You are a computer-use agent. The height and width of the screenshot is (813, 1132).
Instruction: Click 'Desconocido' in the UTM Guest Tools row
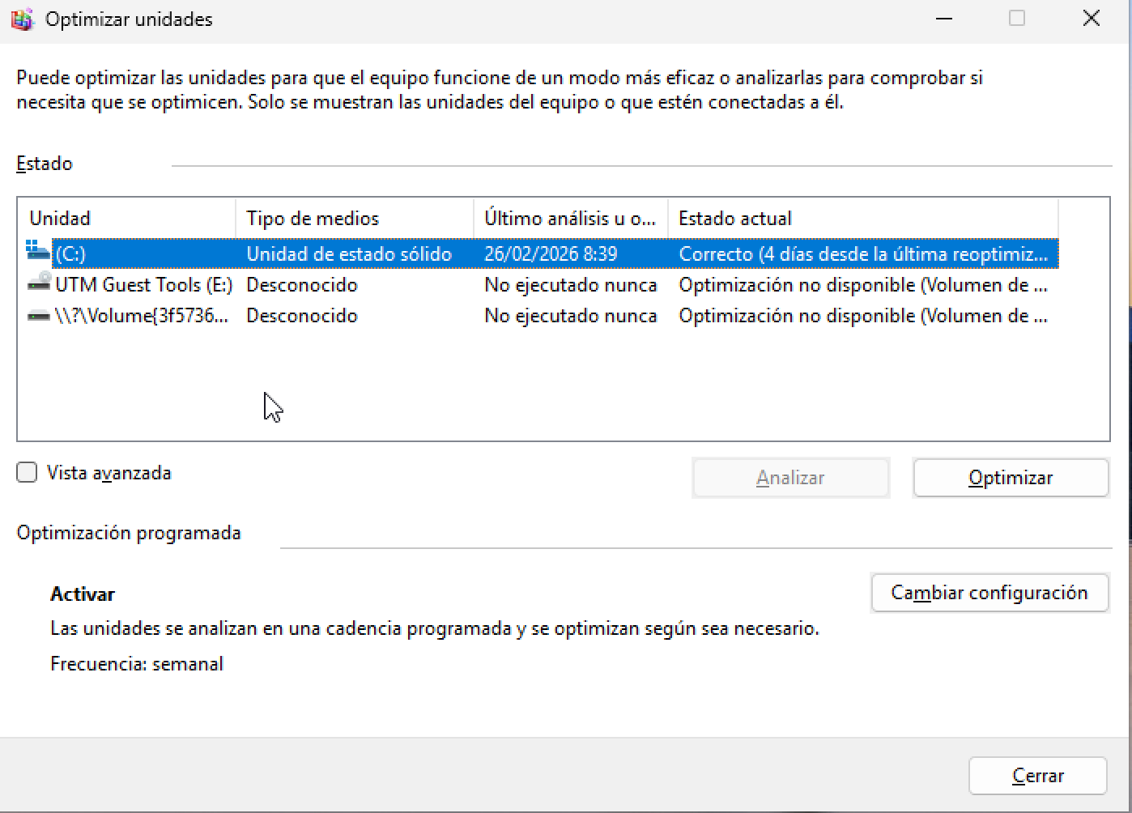click(x=302, y=285)
